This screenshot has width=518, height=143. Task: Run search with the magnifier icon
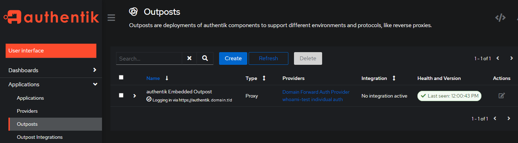205,58
